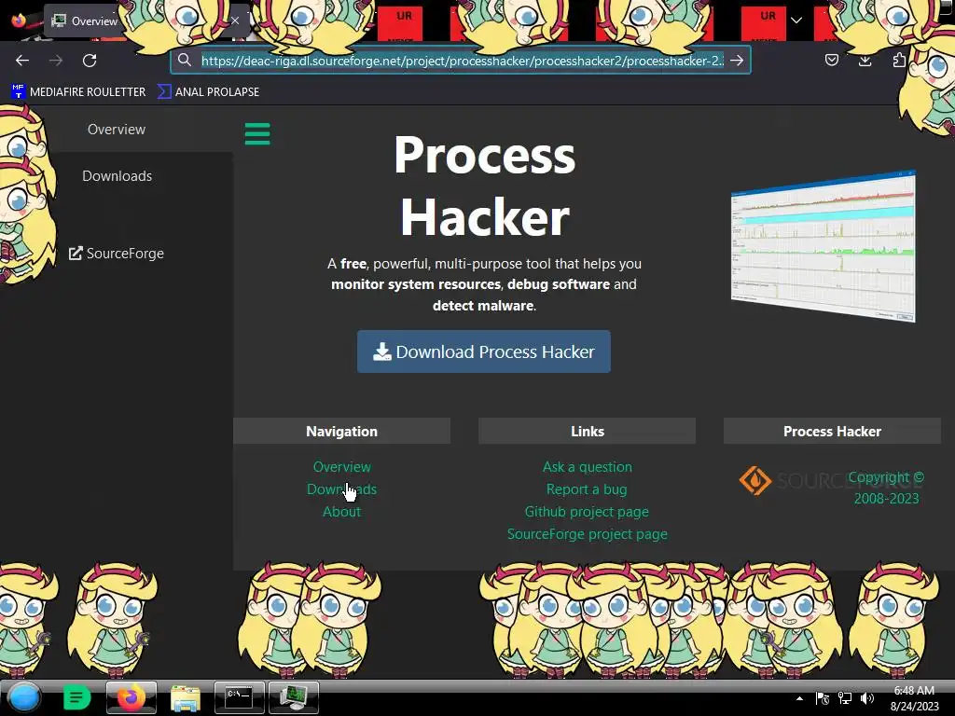955x716 pixels.
Task: Click the volume speaker tray icon
Action: coord(866,698)
